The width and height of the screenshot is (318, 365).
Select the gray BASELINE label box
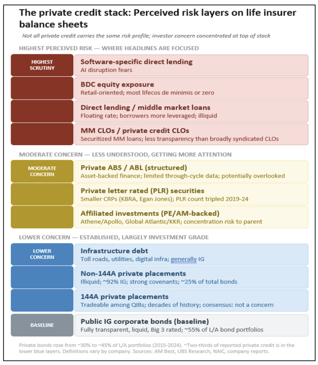[42, 325]
